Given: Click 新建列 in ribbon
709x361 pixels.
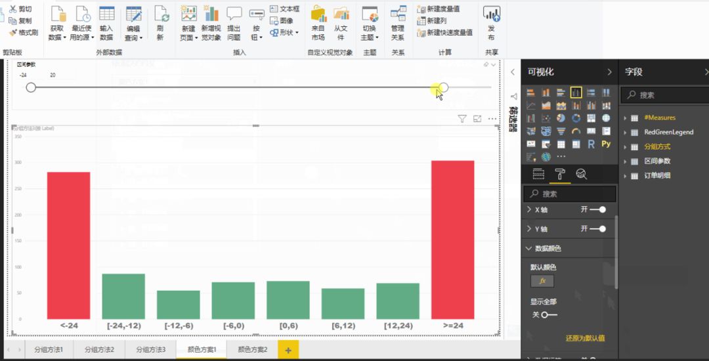Looking at the screenshot, I should pyautogui.click(x=432, y=21).
